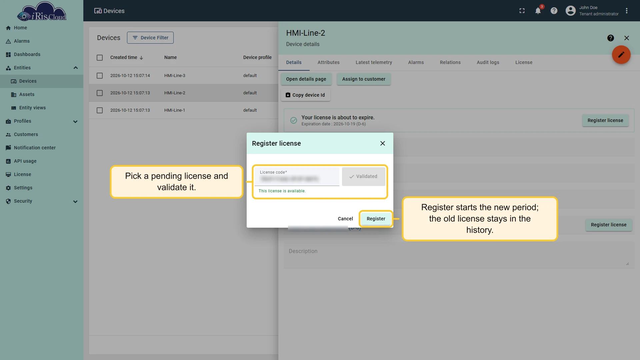Screen dimensions: 640x360
Task: Focus the License code input field
Action: tap(297, 176)
